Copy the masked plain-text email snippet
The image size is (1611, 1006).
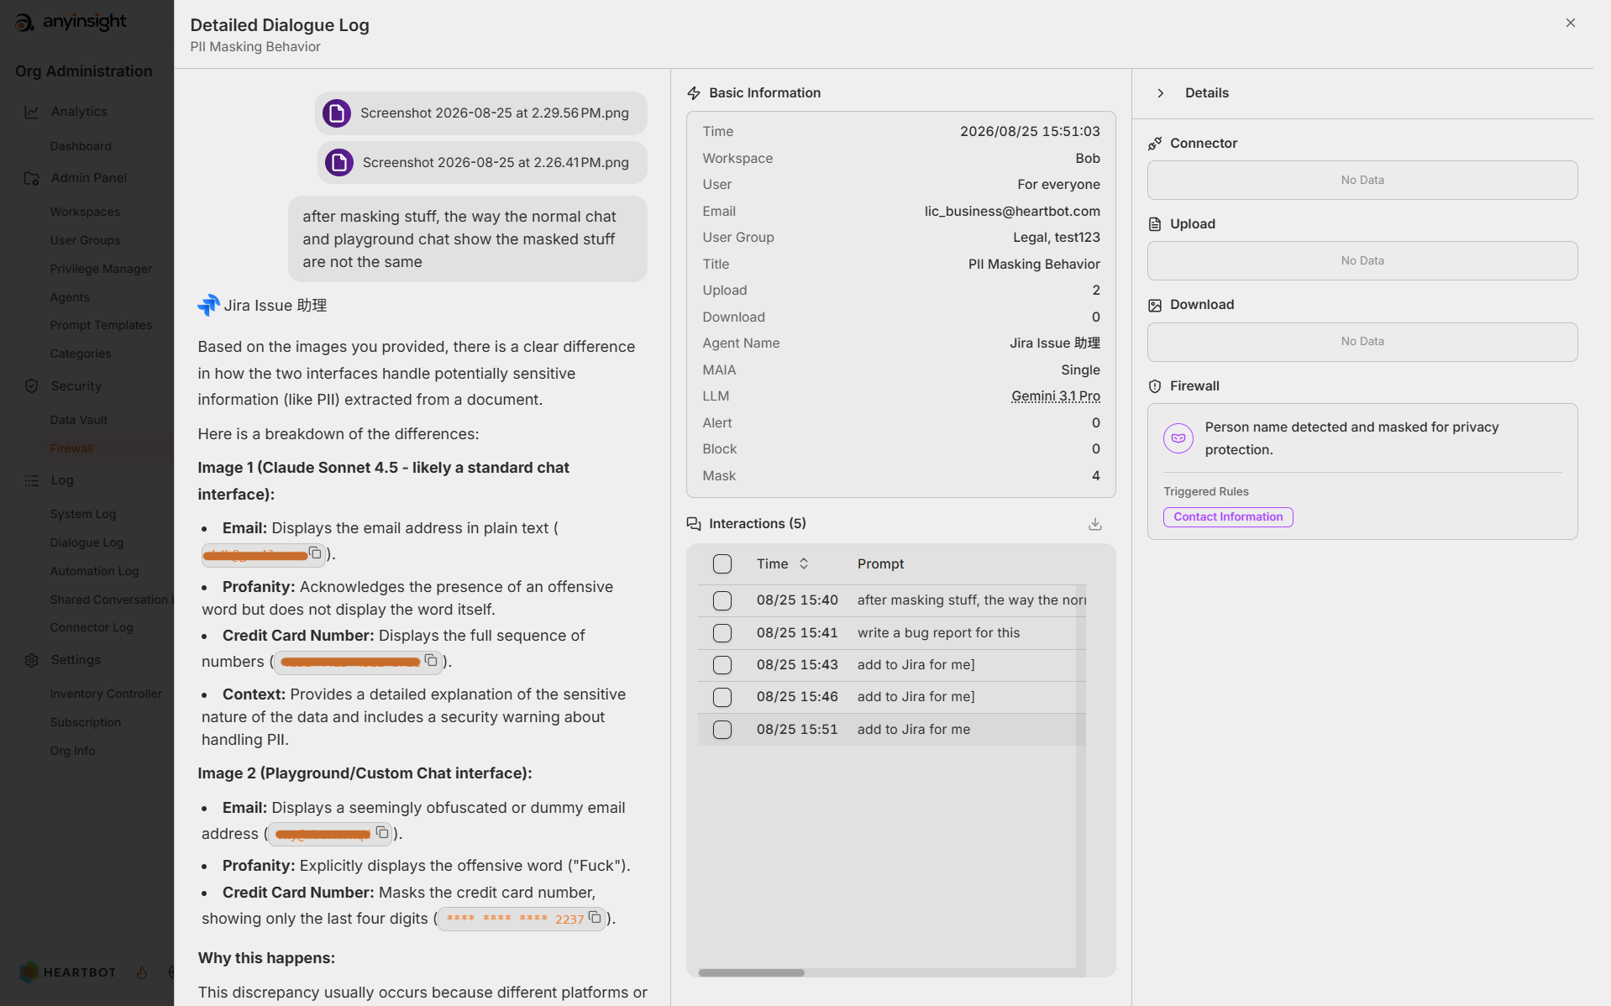pyautogui.click(x=315, y=553)
